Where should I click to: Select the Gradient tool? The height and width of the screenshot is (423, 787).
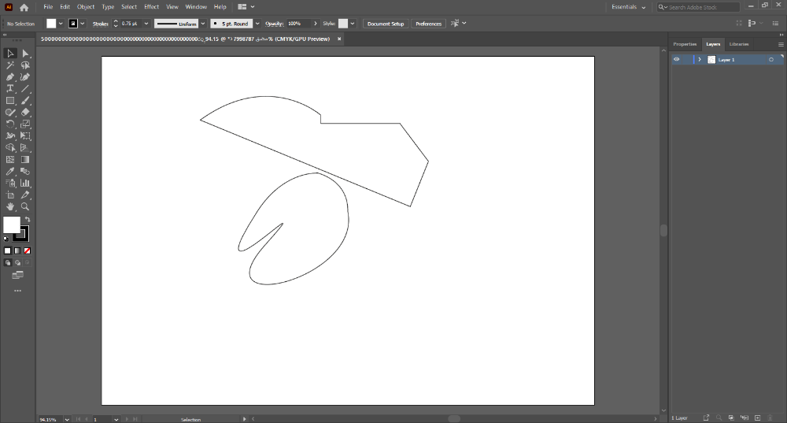click(x=25, y=159)
